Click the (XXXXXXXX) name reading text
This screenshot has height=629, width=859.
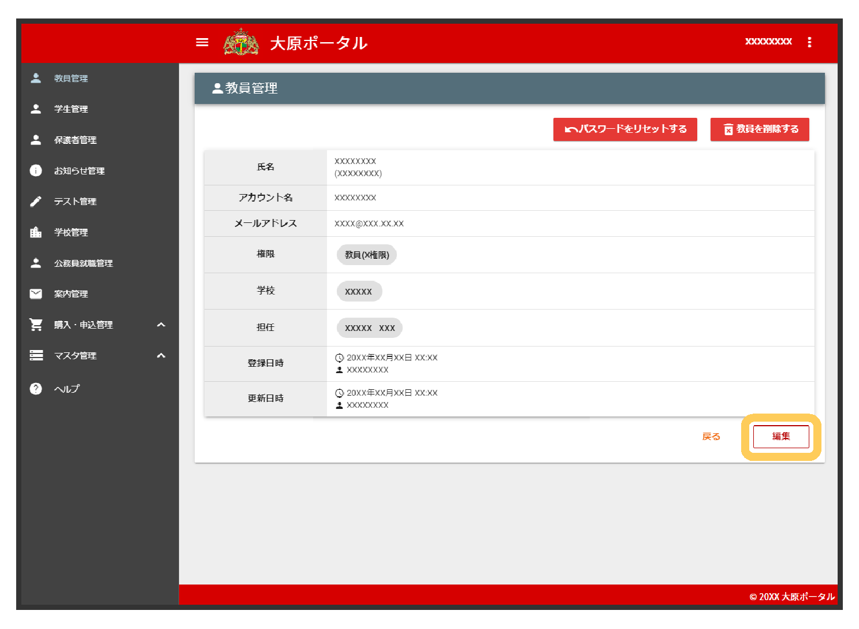(358, 173)
